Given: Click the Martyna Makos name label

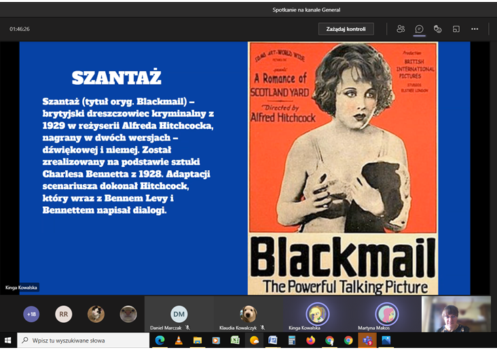Looking at the screenshot, I should pos(373,328).
